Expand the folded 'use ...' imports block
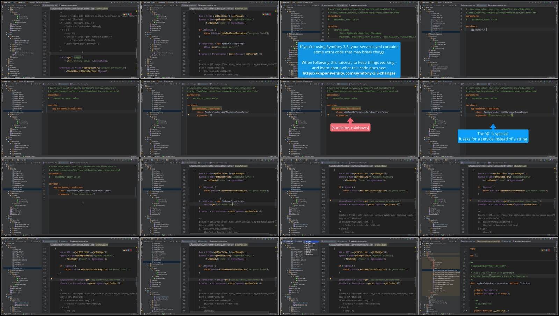Viewport: 559px width, 316px height. pos(476,256)
